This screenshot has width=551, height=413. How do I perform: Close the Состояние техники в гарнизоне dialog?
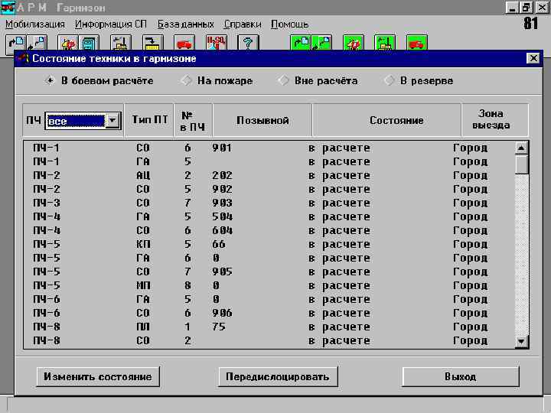point(533,58)
